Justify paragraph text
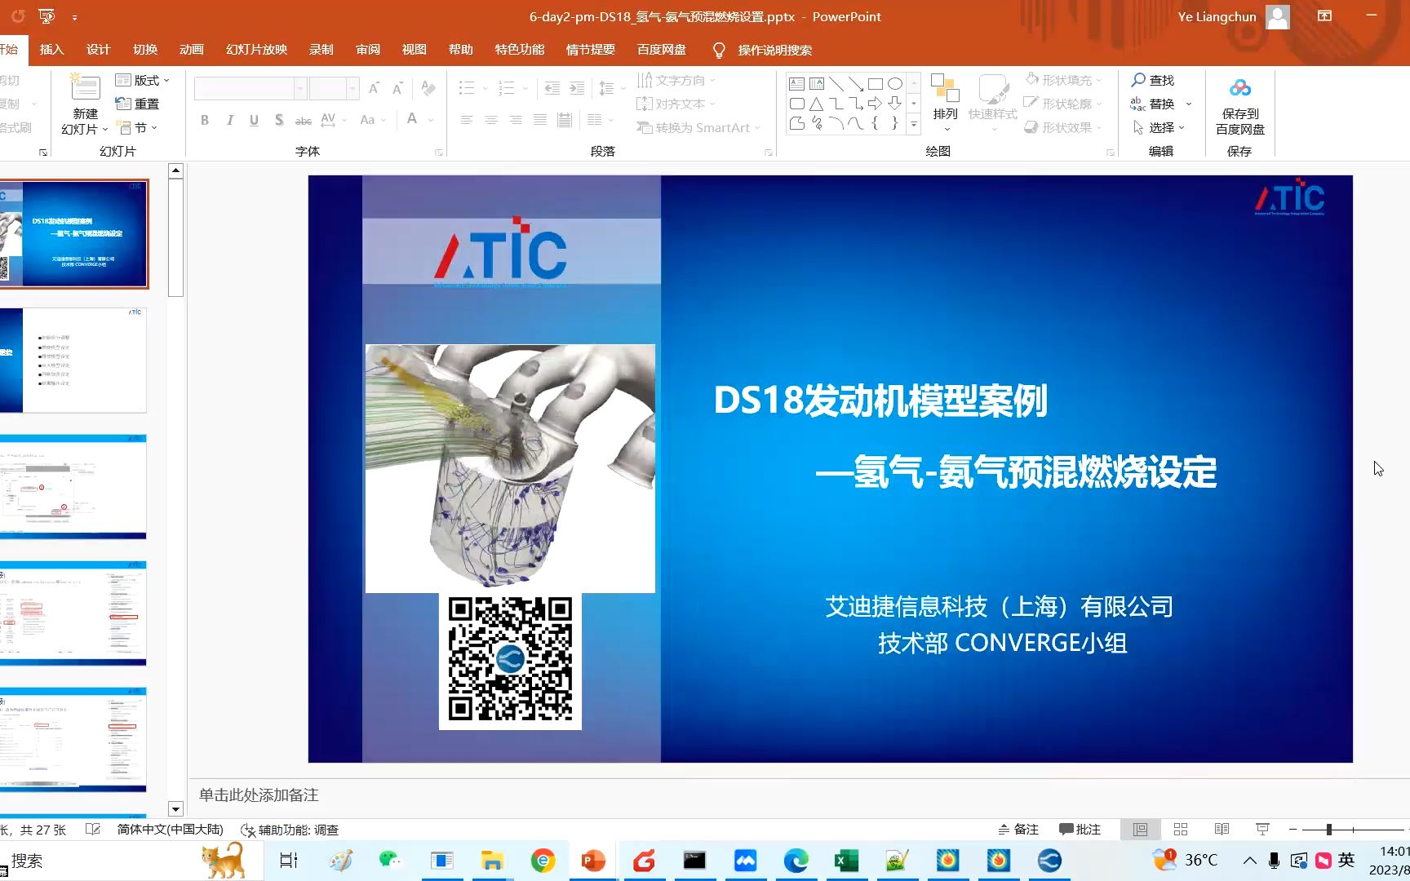The image size is (1410, 881). click(x=540, y=120)
